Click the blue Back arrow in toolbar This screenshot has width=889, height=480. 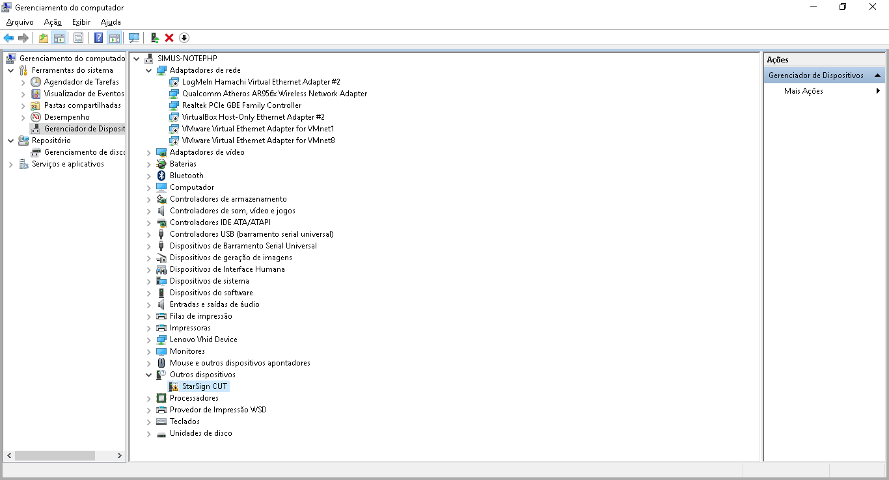click(x=8, y=38)
